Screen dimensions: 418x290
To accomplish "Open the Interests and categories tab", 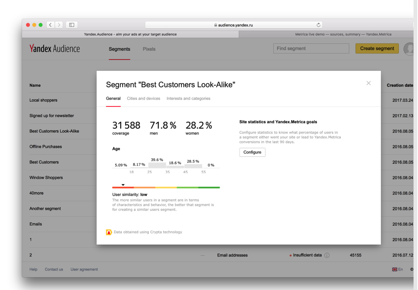I will point(188,98).
